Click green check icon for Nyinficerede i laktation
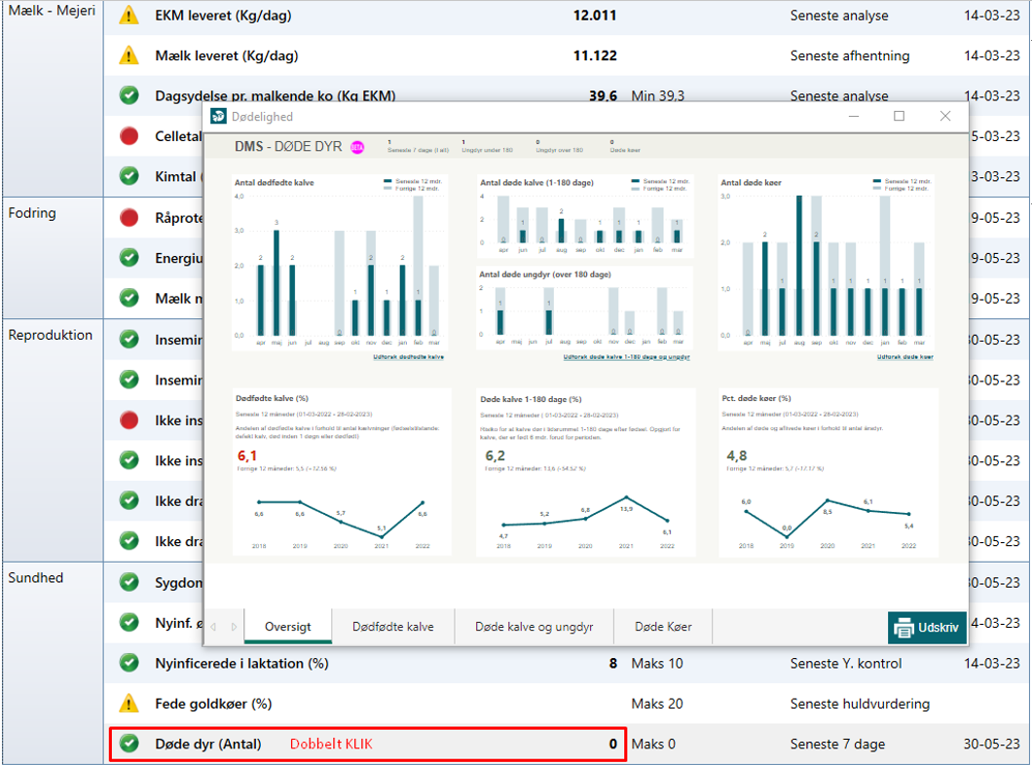 tap(129, 663)
